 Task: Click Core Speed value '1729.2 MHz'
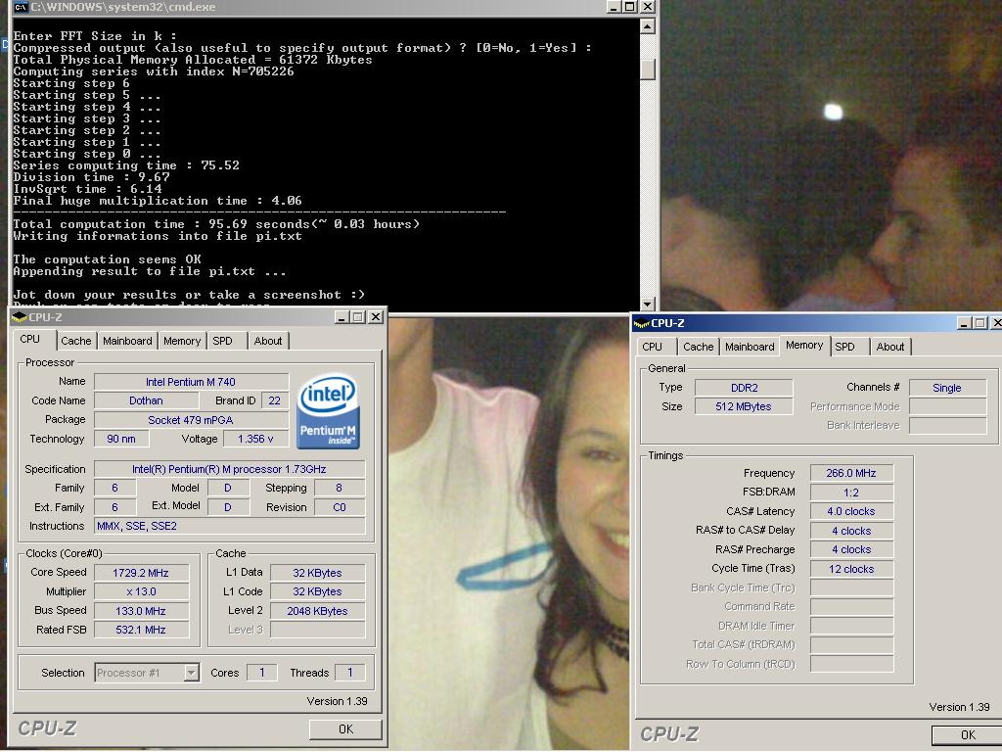[x=141, y=573]
